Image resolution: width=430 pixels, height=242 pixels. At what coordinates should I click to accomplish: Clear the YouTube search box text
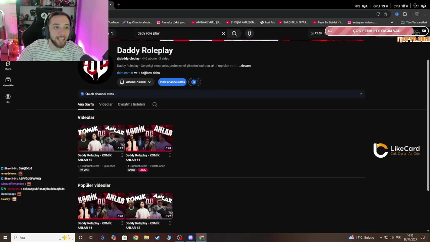(x=223, y=33)
